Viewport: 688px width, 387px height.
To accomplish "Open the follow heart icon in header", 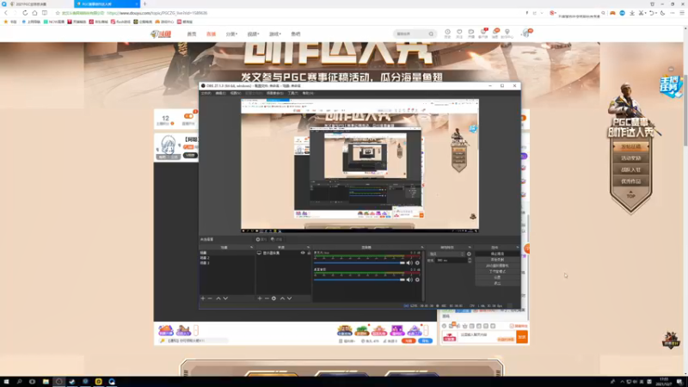I will pyautogui.click(x=459, y=34).
